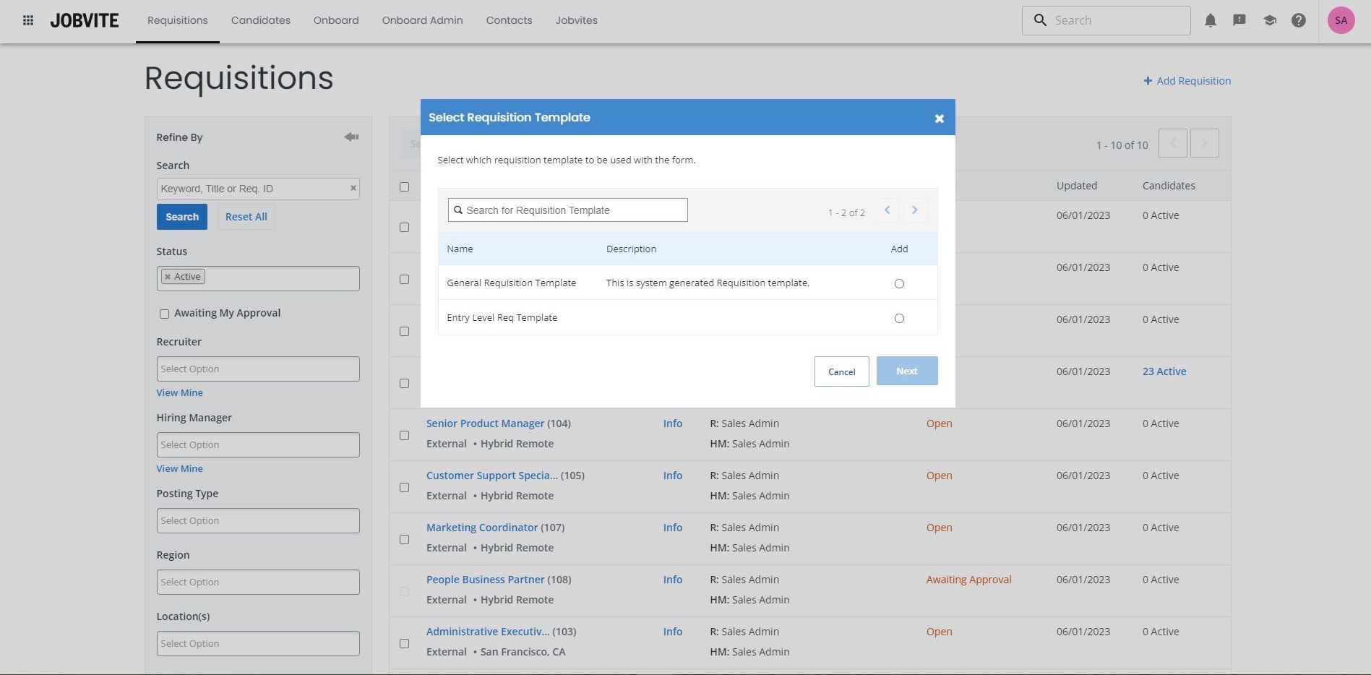
Task: Clear the keyword search field x
Action: [353, 188]
